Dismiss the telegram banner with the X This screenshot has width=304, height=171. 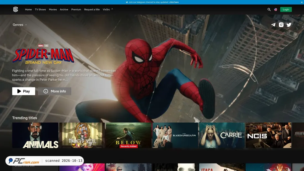pyautogui.click(x=302, y=2)
